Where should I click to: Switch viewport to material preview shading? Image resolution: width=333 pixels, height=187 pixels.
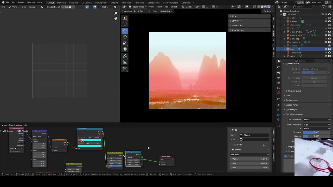(265, 7)
